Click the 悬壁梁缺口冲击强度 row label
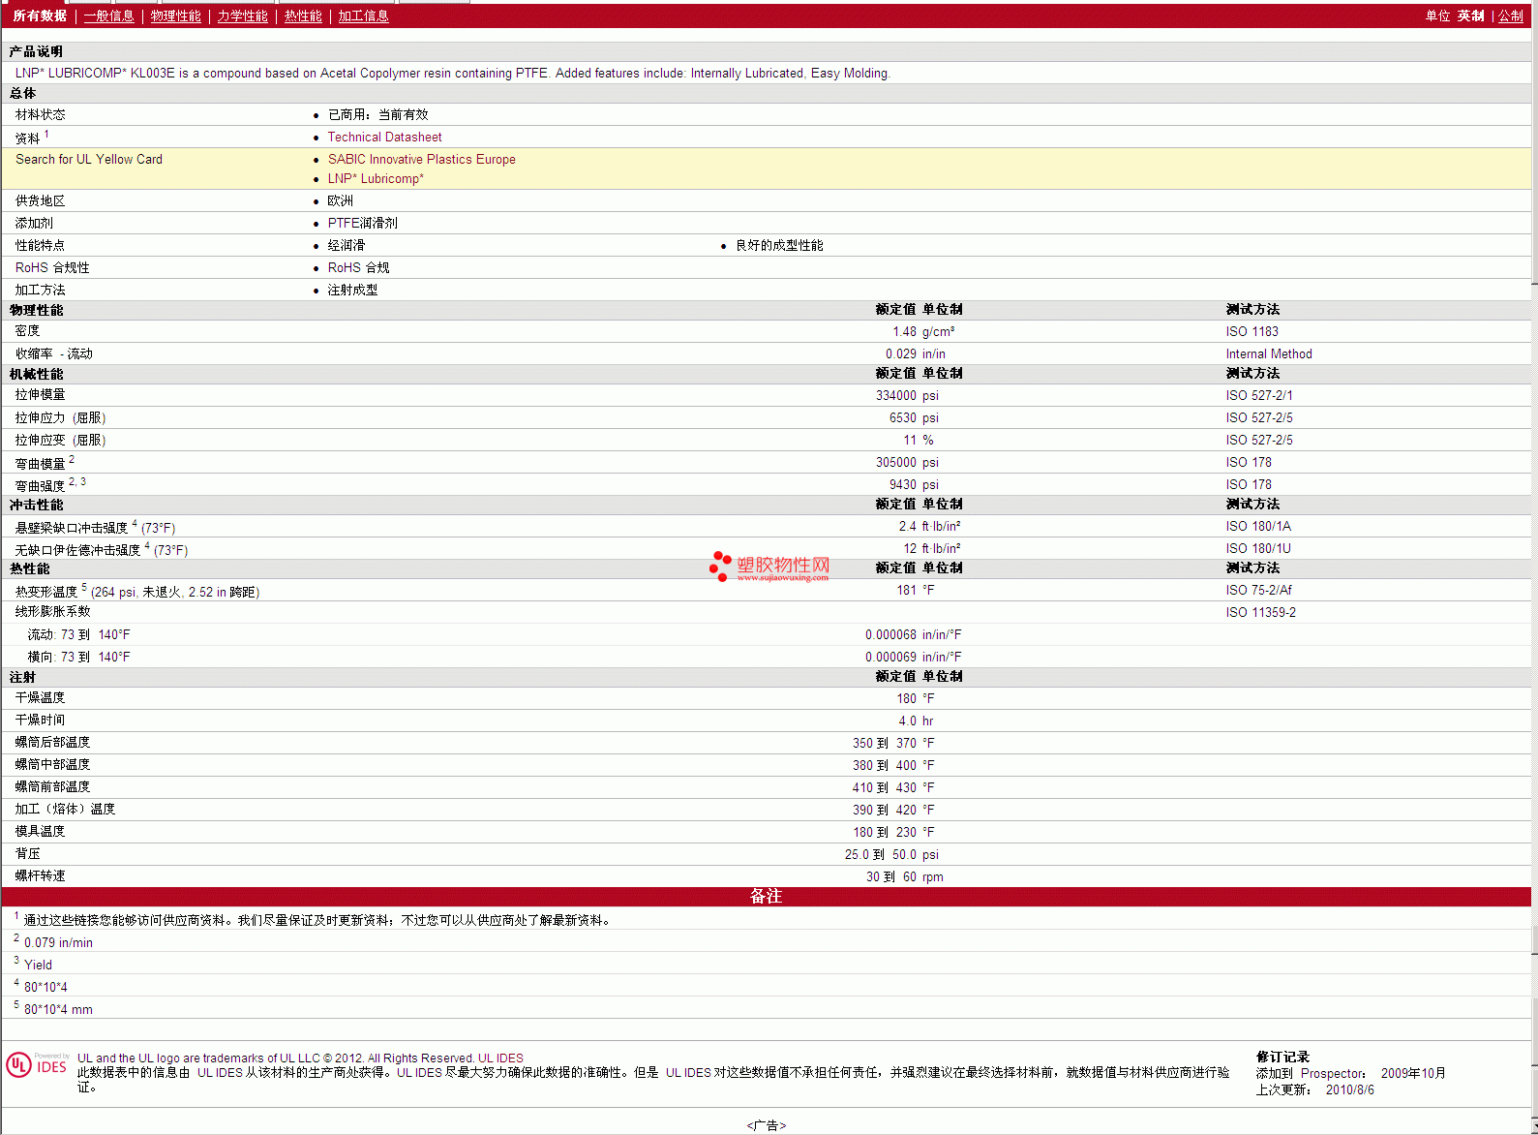Screen dimensions: 1538x1135 tap(72, 529)
